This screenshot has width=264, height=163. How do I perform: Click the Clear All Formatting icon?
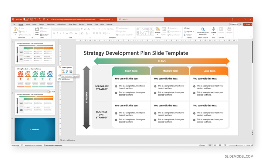(89, 29)
